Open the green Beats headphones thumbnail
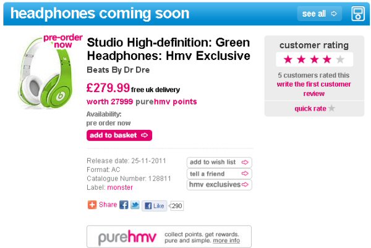 45,74
